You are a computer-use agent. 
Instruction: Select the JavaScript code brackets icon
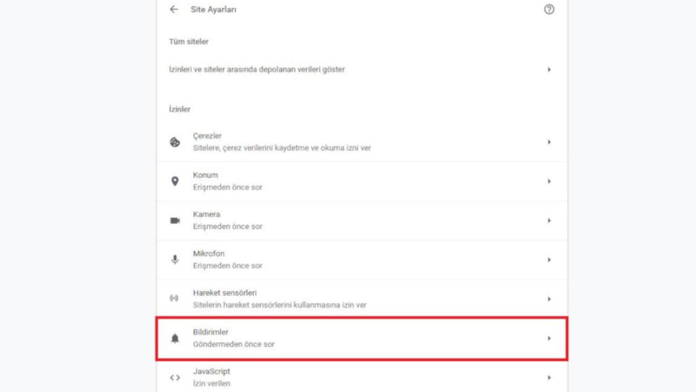(x=175, y=377)
